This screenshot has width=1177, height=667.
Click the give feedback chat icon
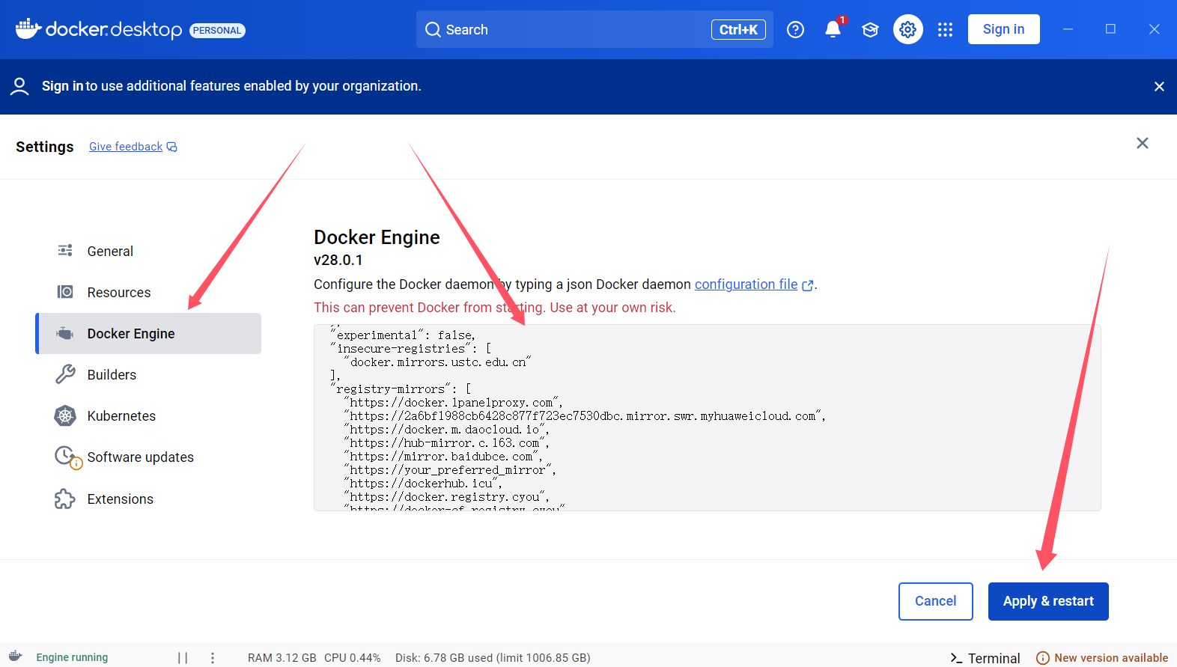pyautogui.click(x=172, y=147)
